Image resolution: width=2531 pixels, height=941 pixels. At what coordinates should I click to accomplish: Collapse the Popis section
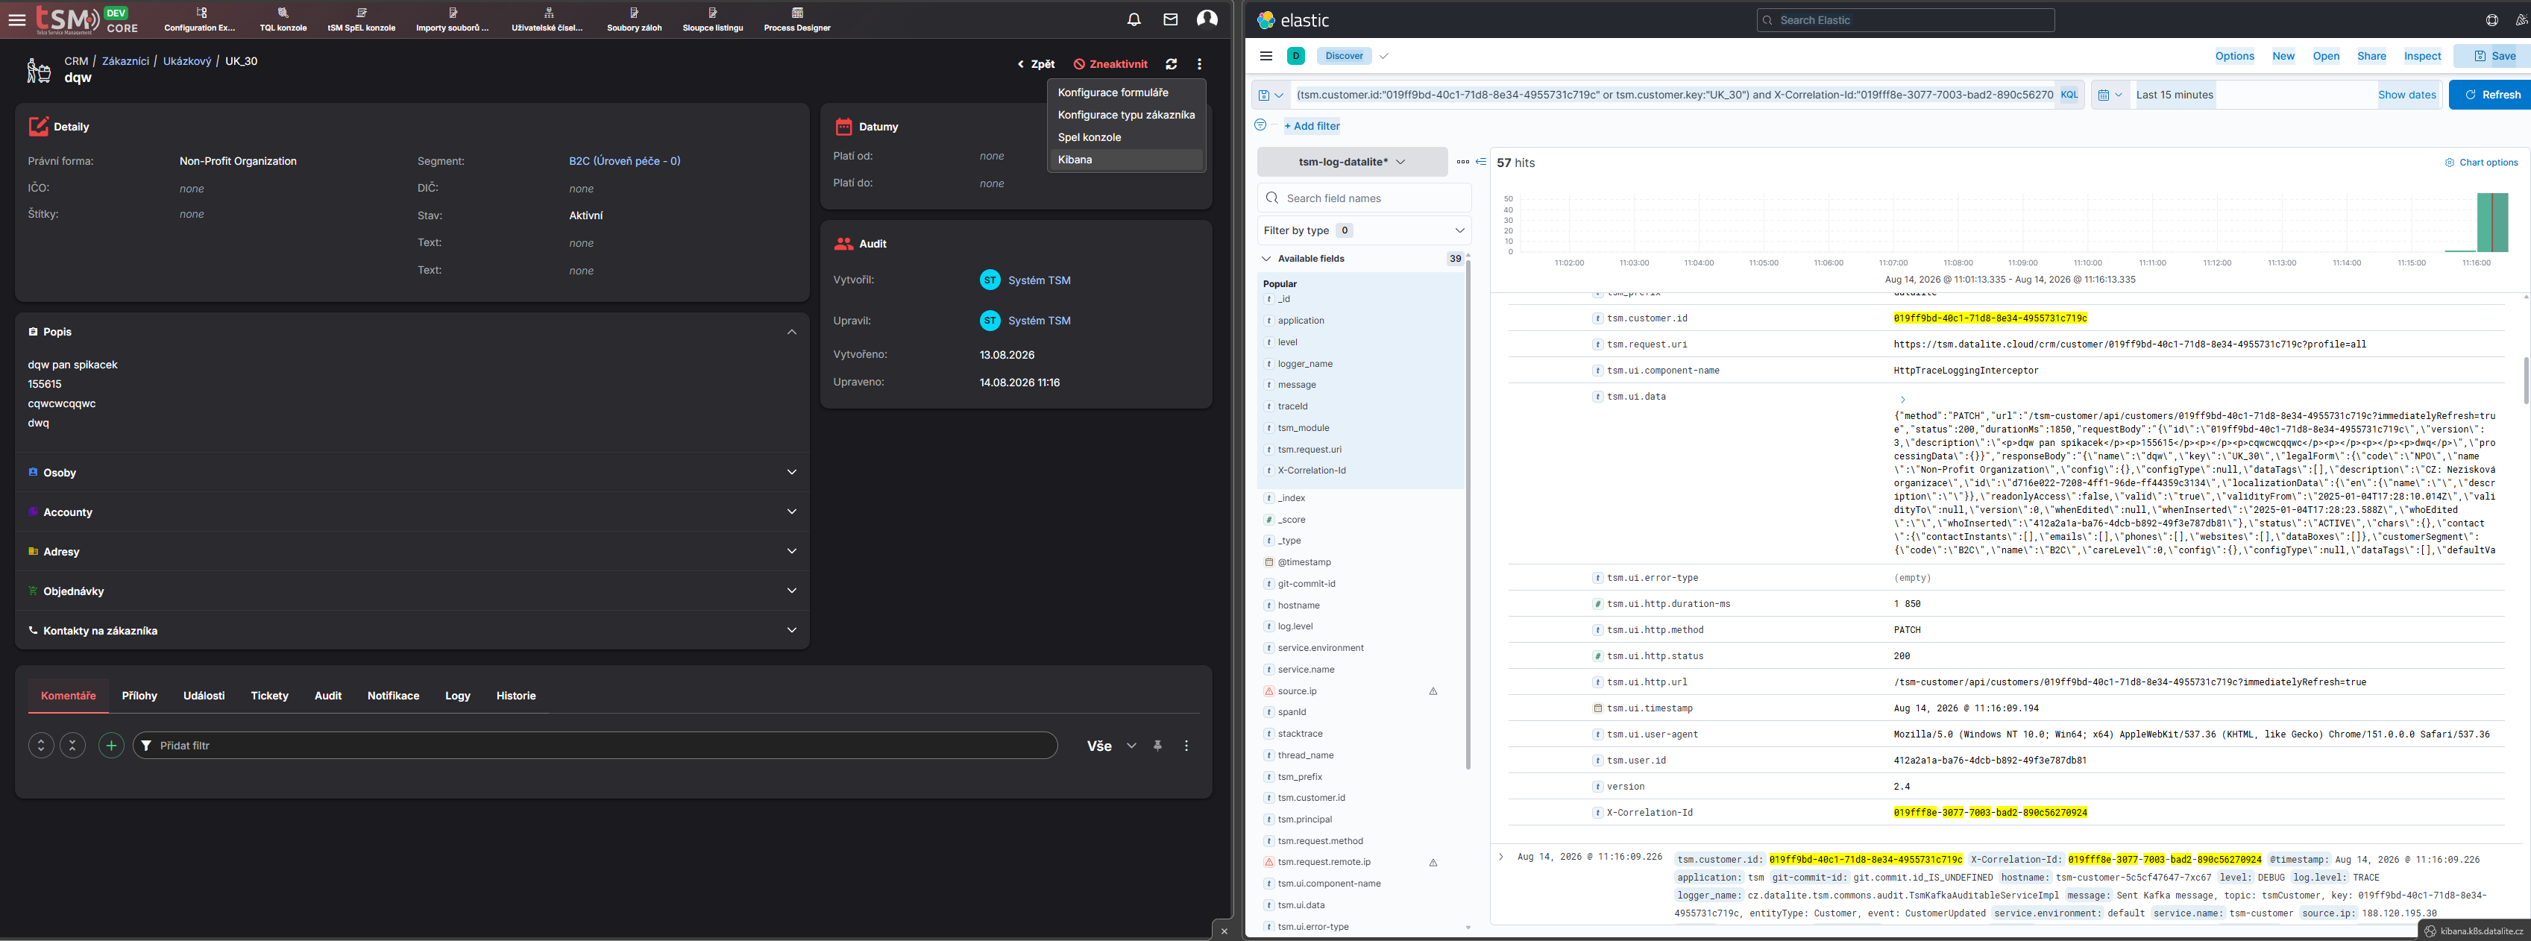[x=792, y=332]
